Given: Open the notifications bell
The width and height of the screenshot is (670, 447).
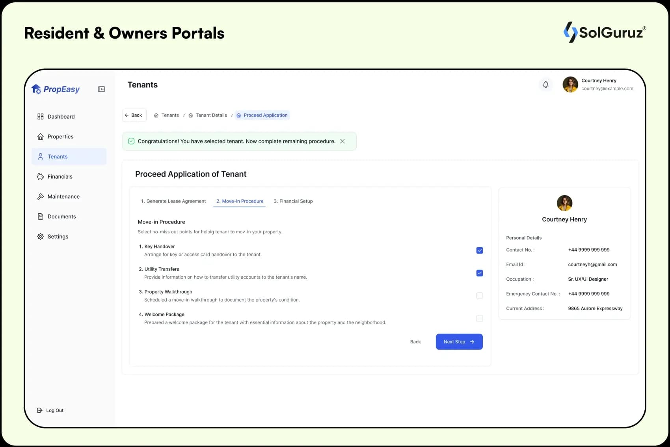Looking at the screenshot, I should tap(545, 84).
